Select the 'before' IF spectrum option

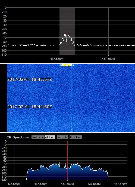pyautogui.click(x=37, y=137)
